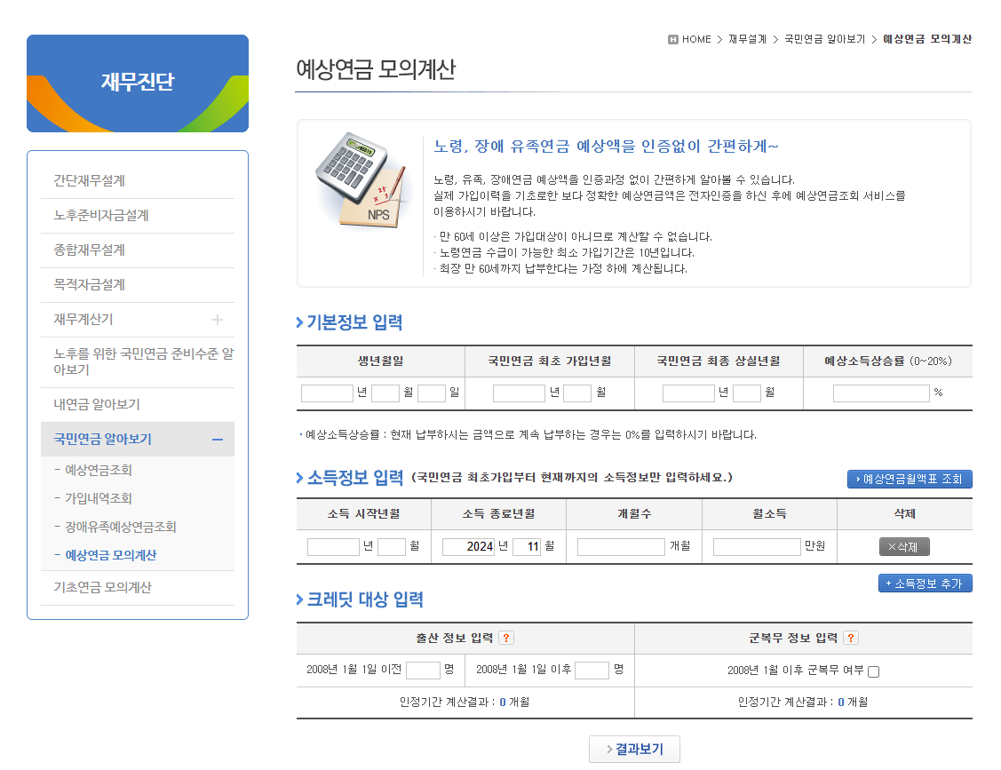Click the 소득정보 추가 button
Image resolution: width=1001 pixels, height=770 pixels.
pos(925,583)
